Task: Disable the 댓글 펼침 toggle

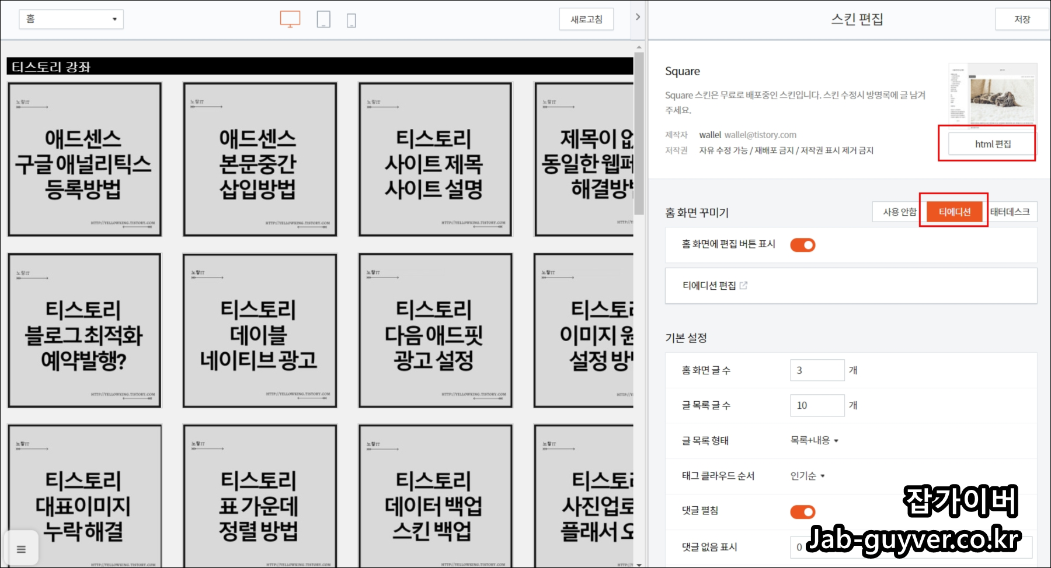Action: 803,511
